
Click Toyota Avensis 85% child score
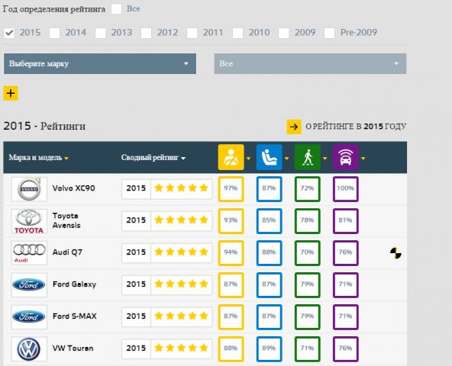[x=270, y=221]
